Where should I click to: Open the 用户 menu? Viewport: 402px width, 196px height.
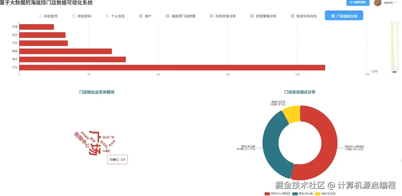click(145, 16)
